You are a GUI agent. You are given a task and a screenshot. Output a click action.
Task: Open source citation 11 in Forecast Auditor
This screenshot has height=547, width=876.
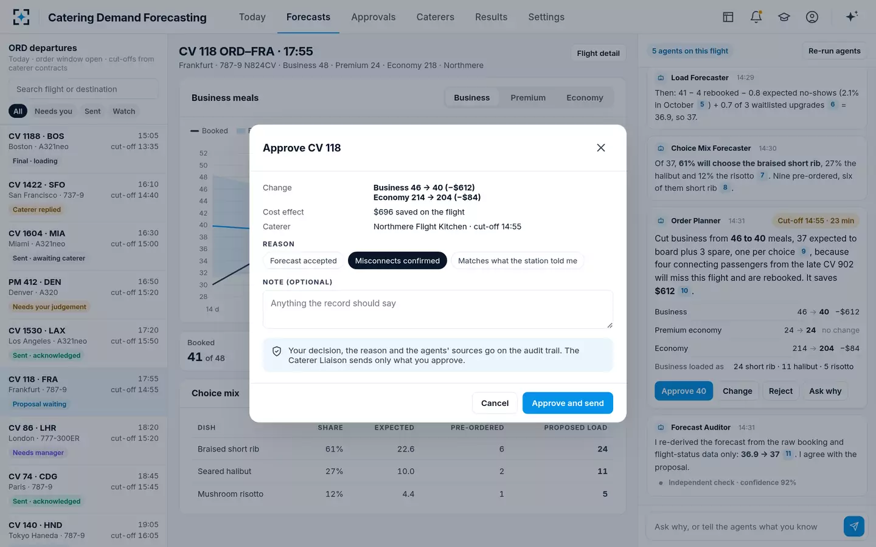tap(788, 454)
